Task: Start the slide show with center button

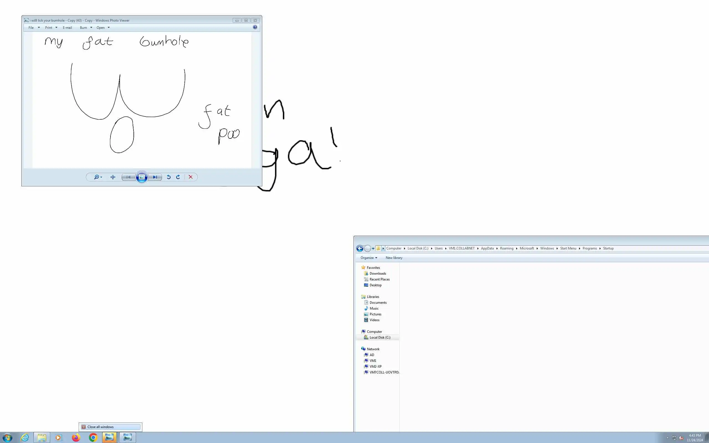Action: [142, 177]
